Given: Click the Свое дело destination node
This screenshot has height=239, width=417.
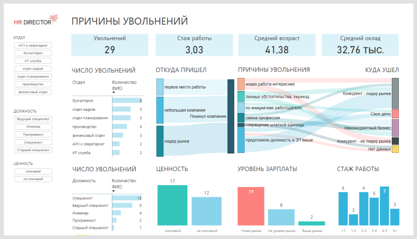Looking at the screenshot, I should tap(395, 114).
